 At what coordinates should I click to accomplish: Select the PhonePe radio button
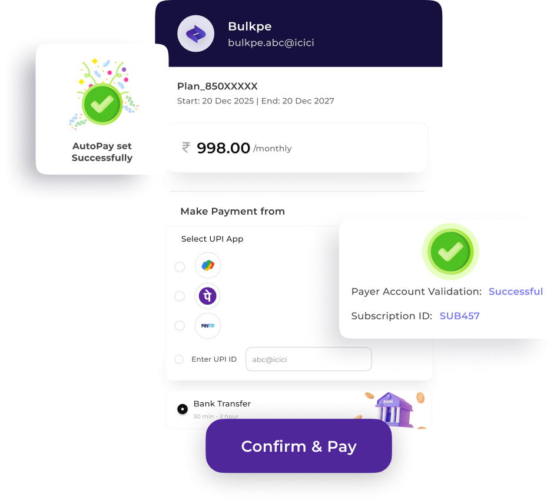tap(180, 296)
